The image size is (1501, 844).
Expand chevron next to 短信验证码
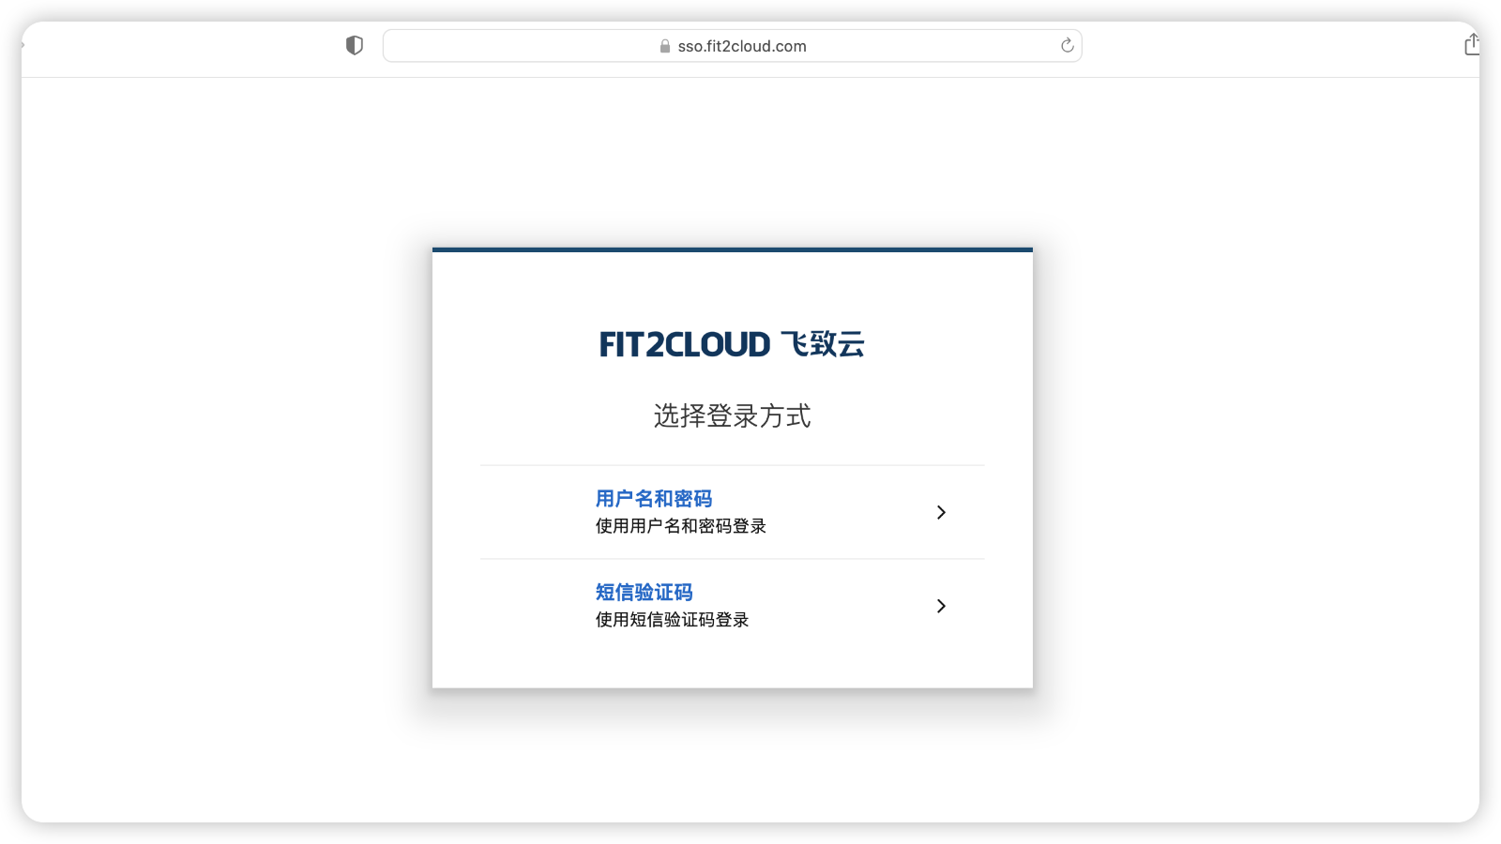pyautogui.click(x=941, y=606)
